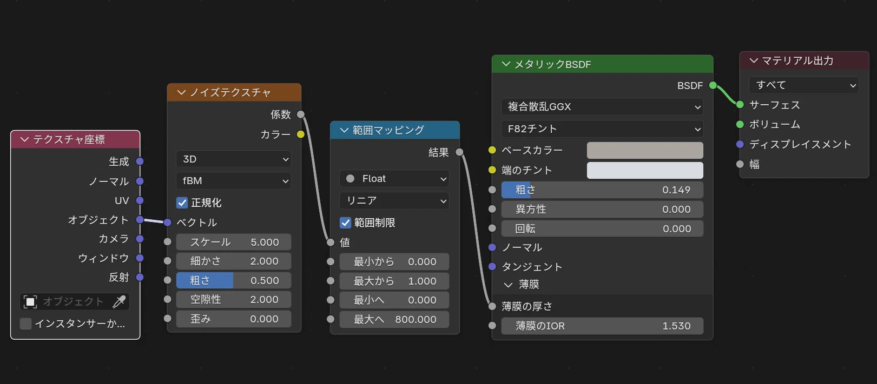Collapse the メタリックBSDF node
877x384 pixels.
click(506, 64)
